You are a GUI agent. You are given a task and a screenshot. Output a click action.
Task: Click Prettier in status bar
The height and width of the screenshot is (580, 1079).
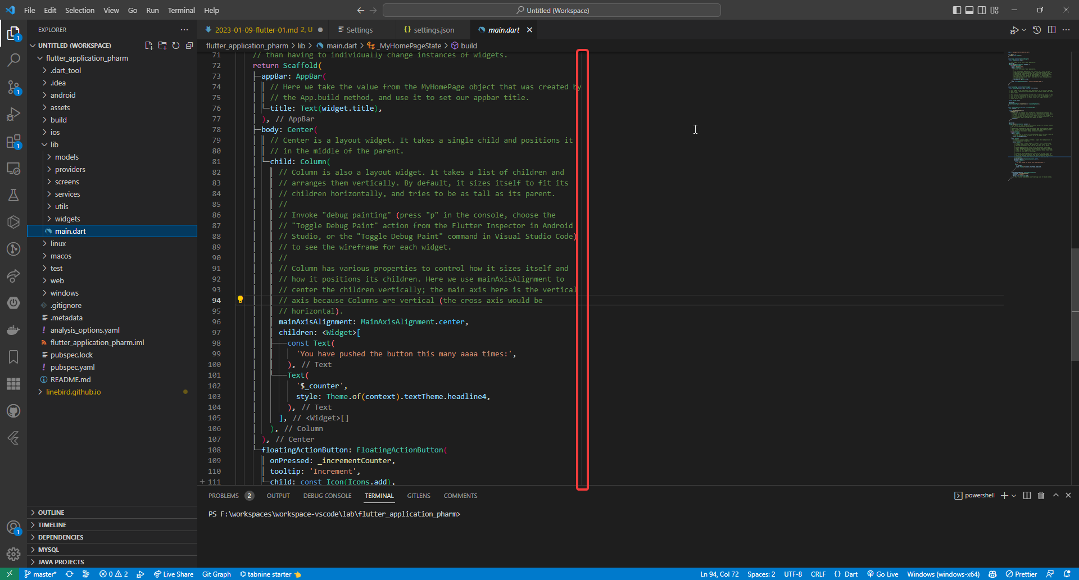point(1022,574)
